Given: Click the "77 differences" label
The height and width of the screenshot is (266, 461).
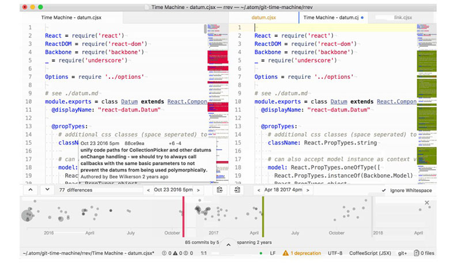Looking at the screenshot, I should pos(75,190).
